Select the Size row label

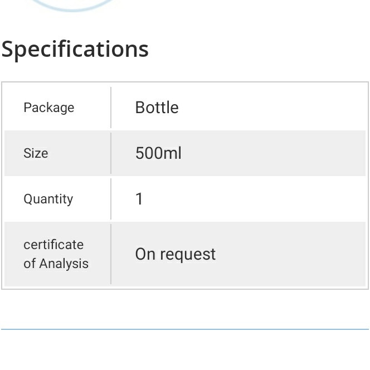click(x=36, y=153)
